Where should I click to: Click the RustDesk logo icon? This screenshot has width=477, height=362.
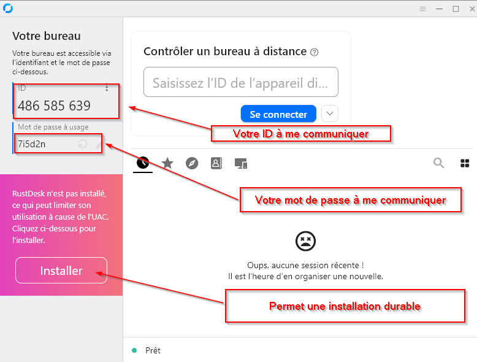(x=8, y=8)
